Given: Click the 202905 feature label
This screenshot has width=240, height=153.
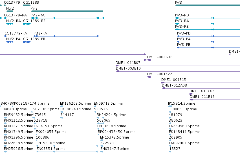Looking at the screenshot, I should point(176,138).
